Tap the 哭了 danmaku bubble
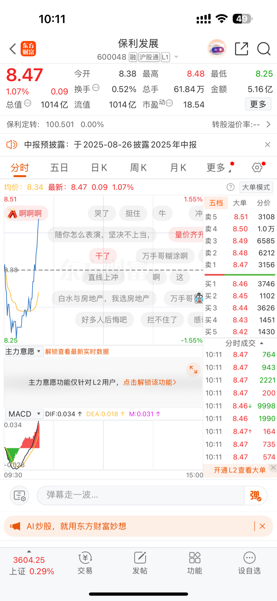This screenshot has width=277, height=601. click(102, 213)
